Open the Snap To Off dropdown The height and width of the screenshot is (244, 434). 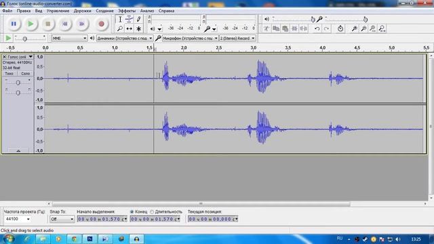(x=62, y=219)
